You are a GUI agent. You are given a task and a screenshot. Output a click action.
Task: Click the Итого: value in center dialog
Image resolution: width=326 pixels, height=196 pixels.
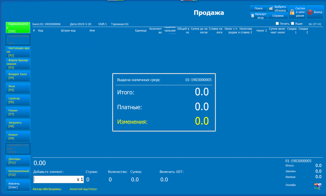click(202, 92)
